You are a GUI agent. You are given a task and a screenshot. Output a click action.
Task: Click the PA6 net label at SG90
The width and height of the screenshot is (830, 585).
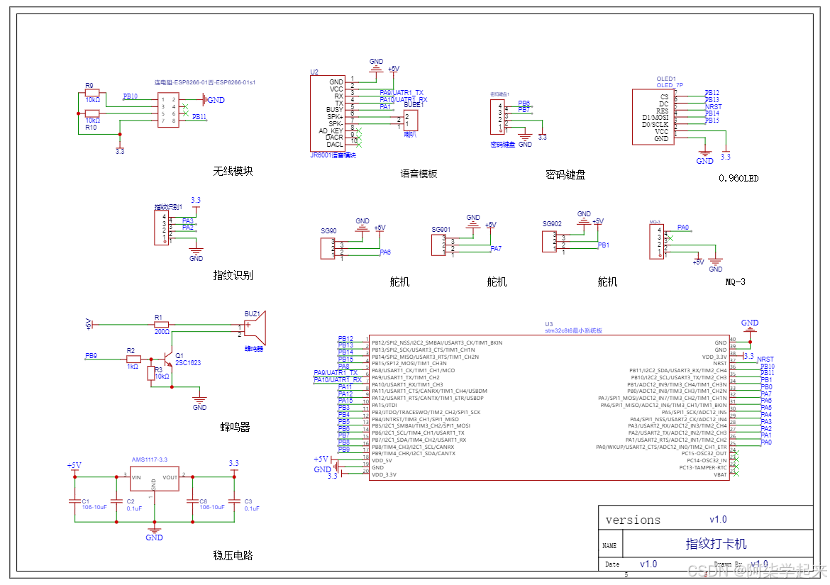point(385,252)
